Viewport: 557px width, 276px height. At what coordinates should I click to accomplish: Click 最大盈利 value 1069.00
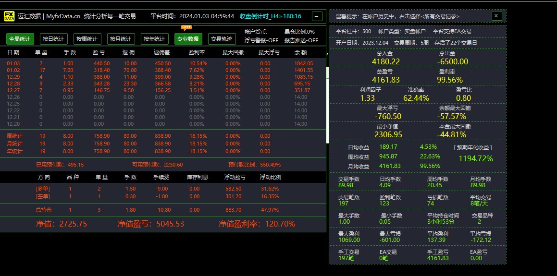coord(349,240)
